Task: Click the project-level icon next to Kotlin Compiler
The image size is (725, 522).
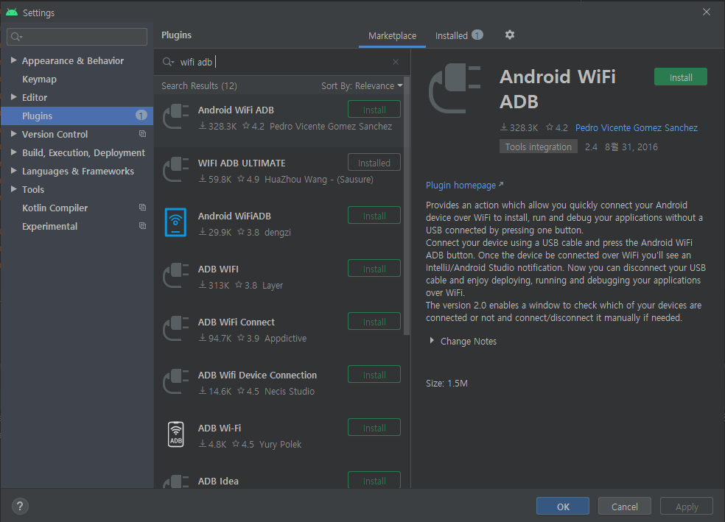Action: point(142,208)
